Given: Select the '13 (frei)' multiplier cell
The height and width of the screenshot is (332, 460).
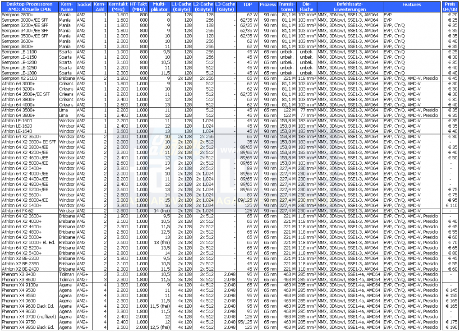Looking at the screenshot, I should click(162, 243).
